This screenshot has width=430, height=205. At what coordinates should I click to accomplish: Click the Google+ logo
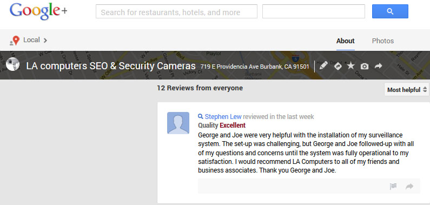pos(38,11)
